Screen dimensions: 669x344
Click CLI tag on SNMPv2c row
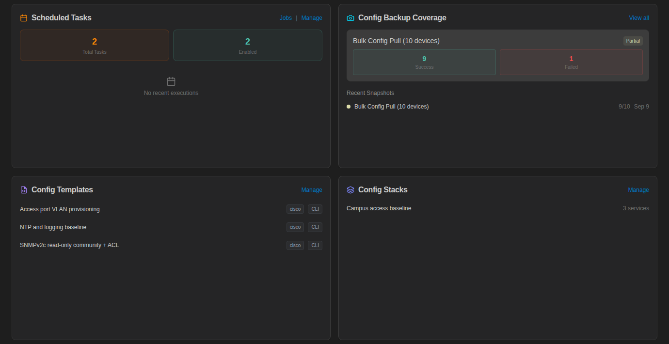[315, 245]
